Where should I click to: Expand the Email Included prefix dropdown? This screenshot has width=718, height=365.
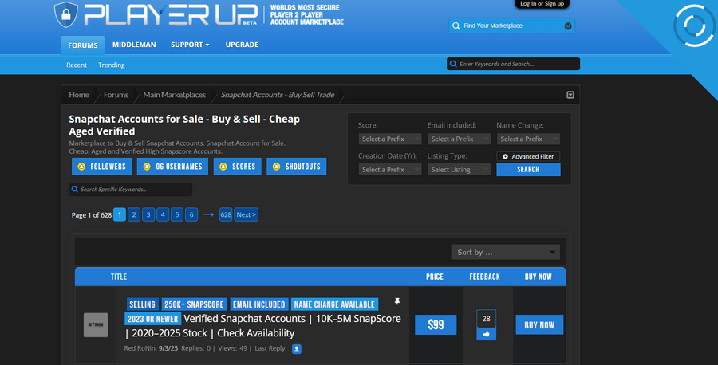click(x=459, y=139)
